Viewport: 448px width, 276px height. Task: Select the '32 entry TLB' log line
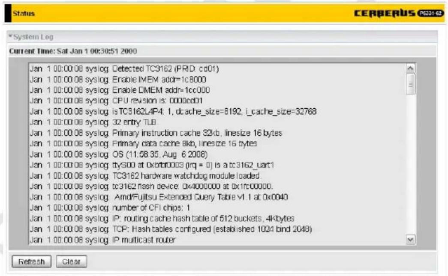tap(93, 122)
